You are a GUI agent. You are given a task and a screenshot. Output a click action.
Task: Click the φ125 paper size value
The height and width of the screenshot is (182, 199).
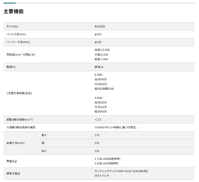(98, 42)
